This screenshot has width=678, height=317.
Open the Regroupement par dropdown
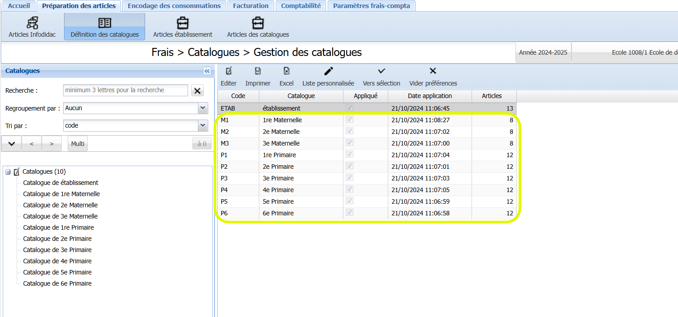[x=203, y=108]
